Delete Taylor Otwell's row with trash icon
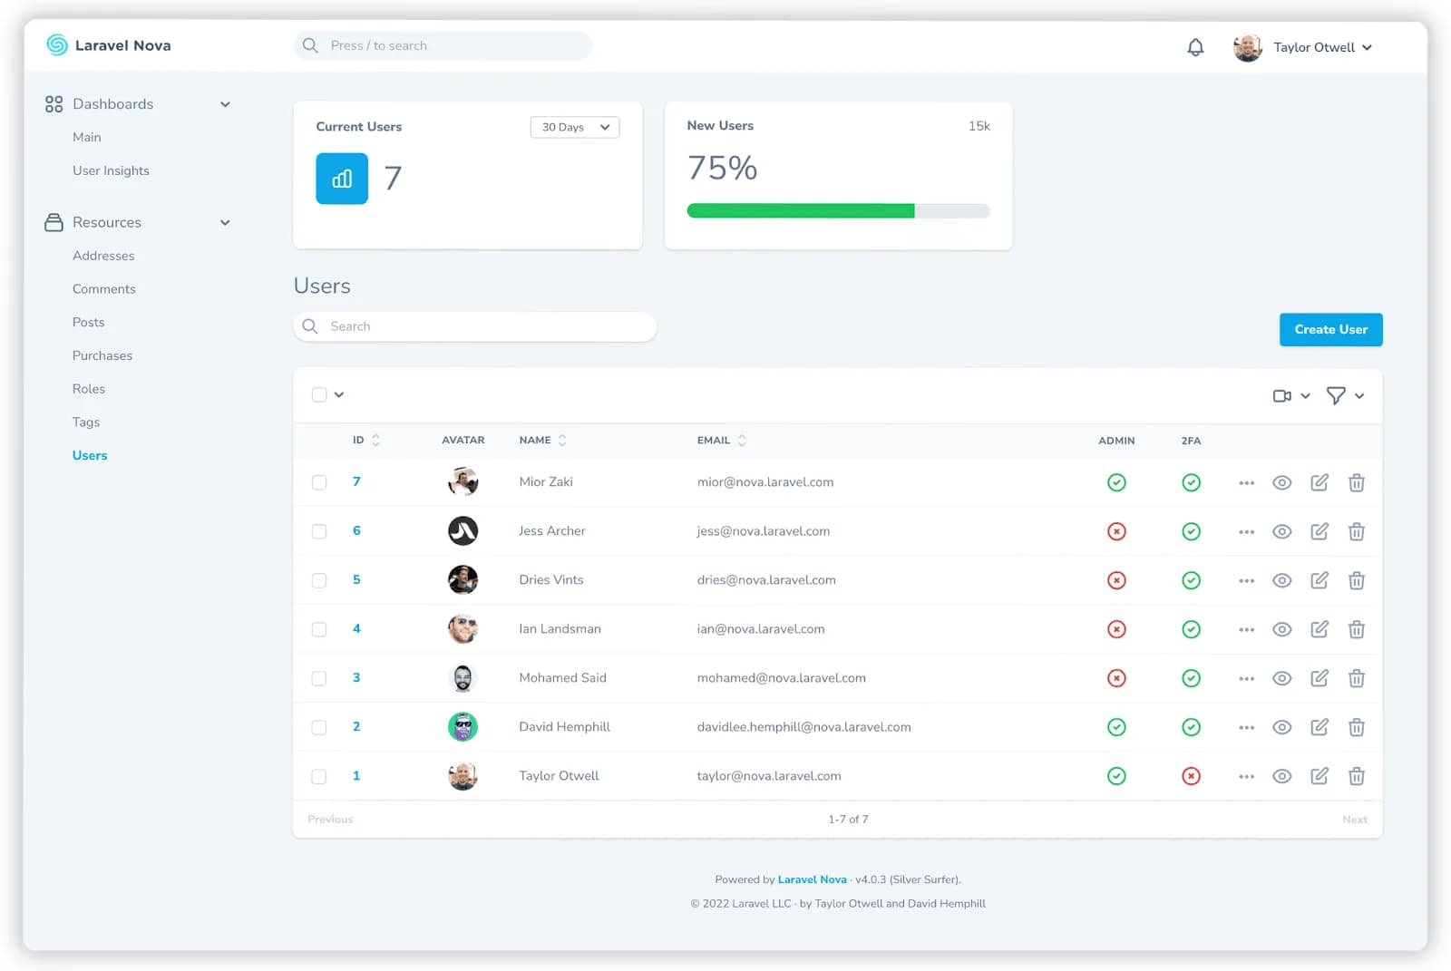 point(1356,776)
